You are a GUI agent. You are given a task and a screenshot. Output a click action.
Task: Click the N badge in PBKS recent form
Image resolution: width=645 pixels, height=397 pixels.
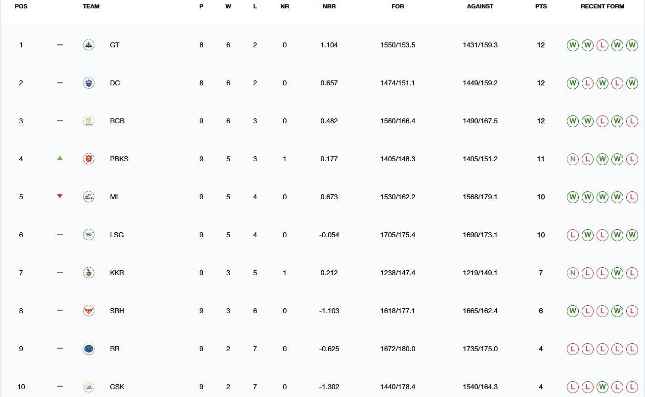[572, 159]
